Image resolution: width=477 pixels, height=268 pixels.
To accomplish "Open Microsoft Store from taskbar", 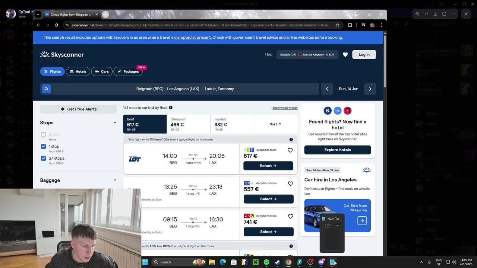I will 234,262.
